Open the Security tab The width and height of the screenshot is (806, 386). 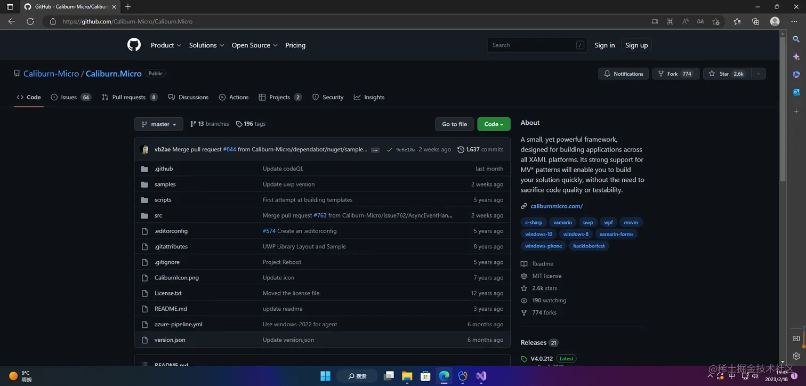coord(328,97)
